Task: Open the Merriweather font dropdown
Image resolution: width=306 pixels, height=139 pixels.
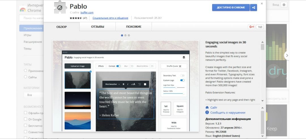Action: [x=112, y=84]
